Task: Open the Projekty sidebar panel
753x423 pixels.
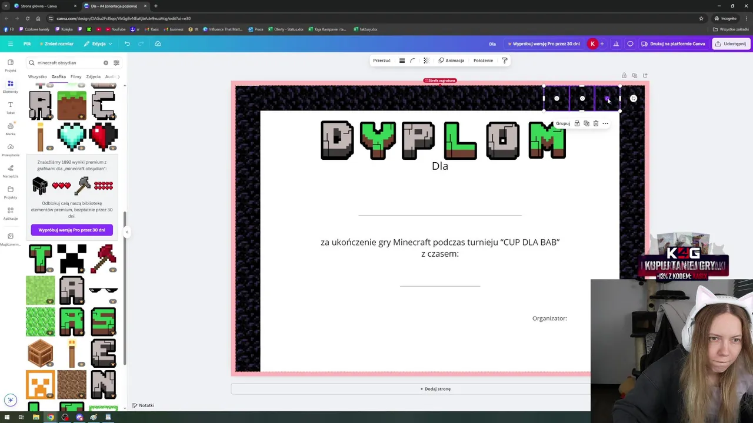Action: 10,192
